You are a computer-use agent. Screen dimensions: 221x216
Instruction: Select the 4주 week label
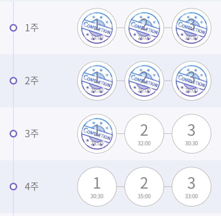pyautogui.click(x=32, y=187)
